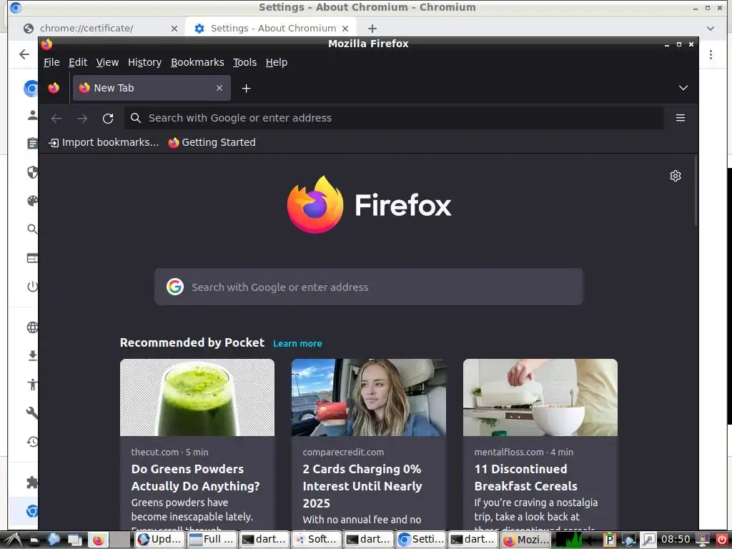Focus the Firefox address bar

point(394,118)
